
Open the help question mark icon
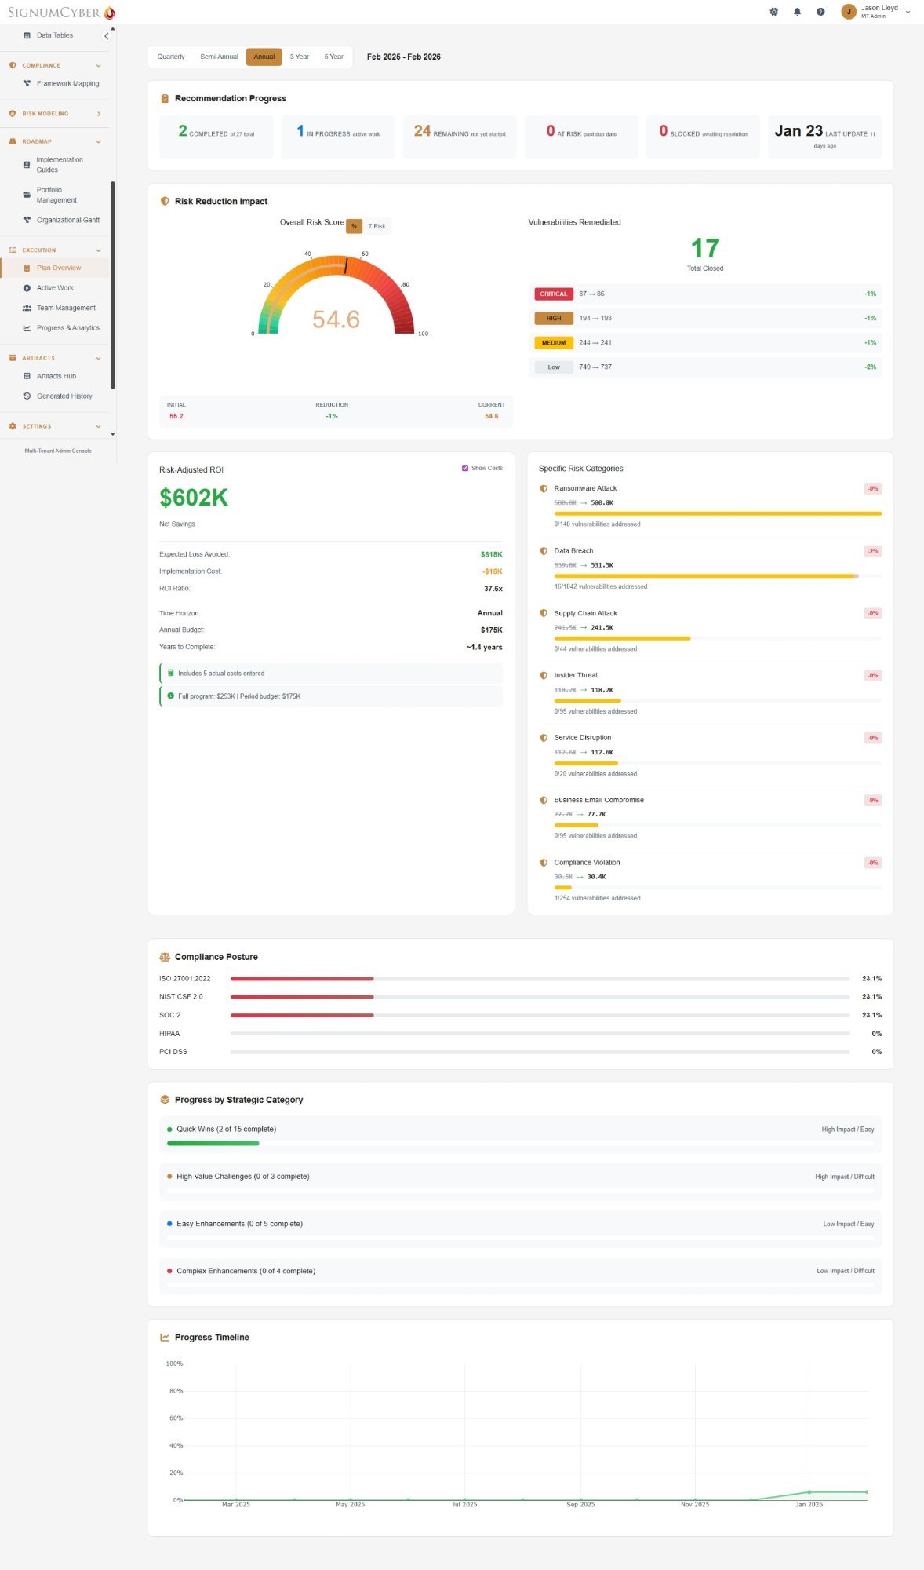click(820, 12)
